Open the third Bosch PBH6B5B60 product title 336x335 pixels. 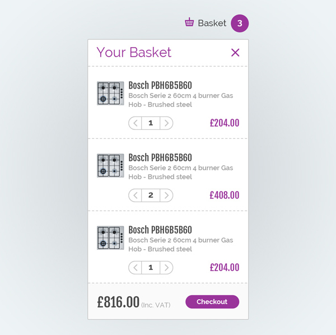pos(160,230)
